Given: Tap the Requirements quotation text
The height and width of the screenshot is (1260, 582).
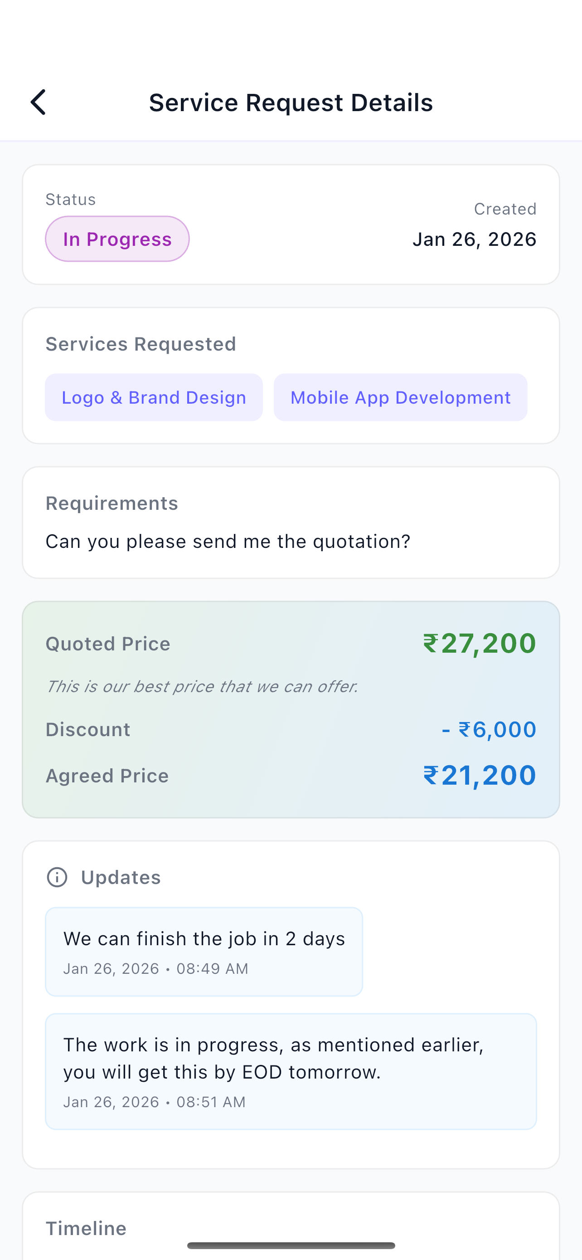Looking at the screenshot, I should 228,541.
